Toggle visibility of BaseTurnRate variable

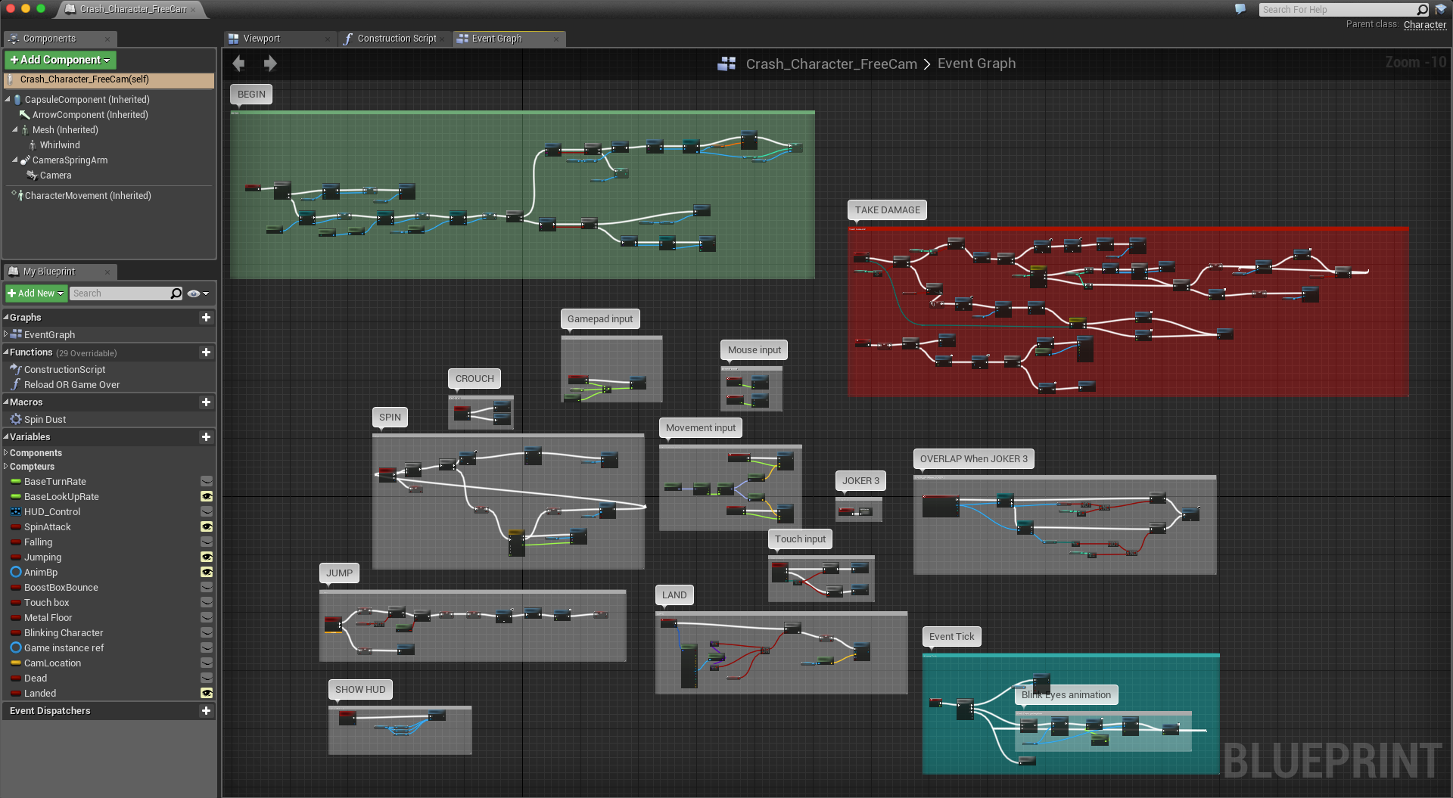pos(206,482)
